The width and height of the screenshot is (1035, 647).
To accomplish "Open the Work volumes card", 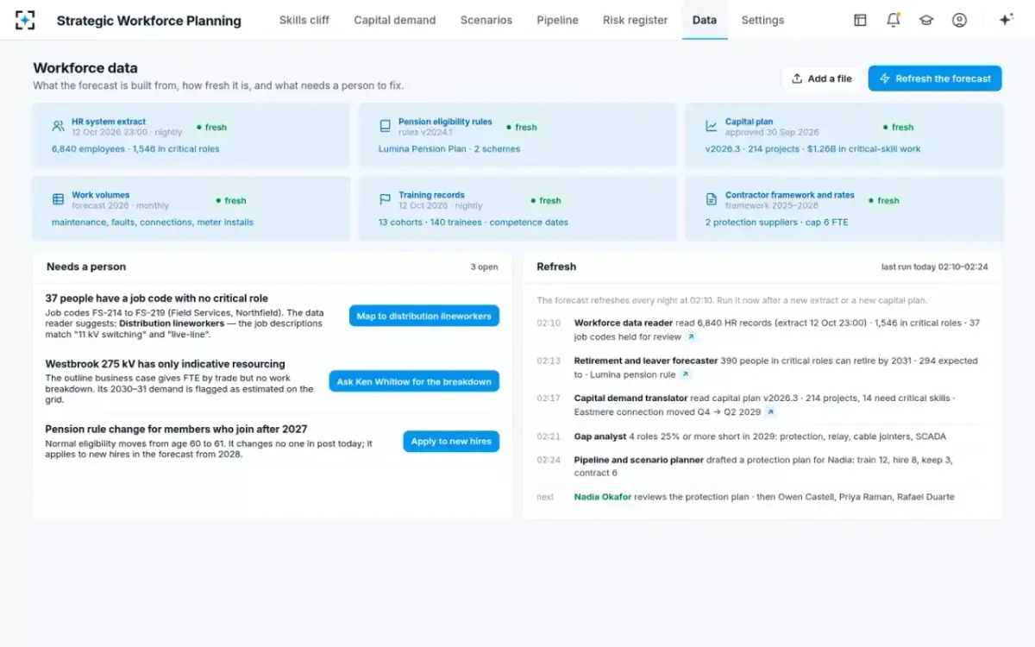I will pos(191,209).
